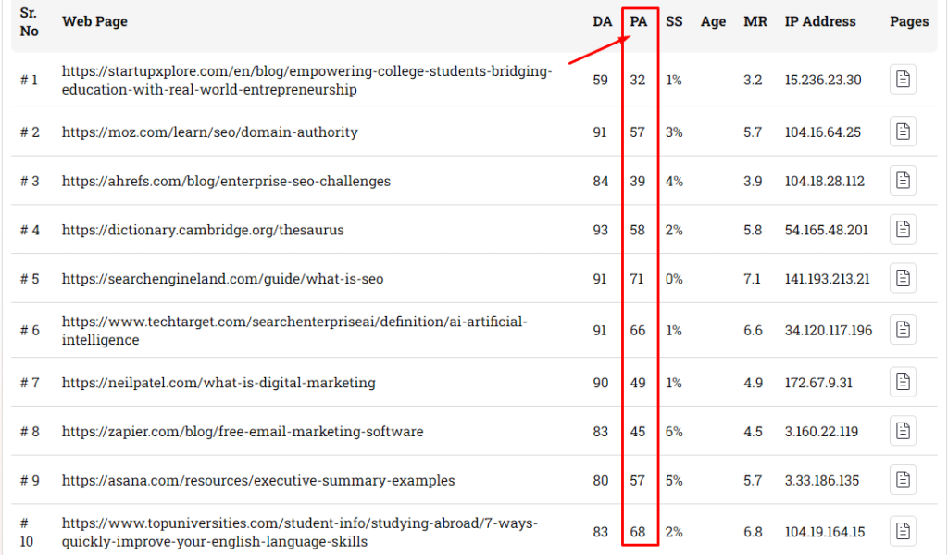The width and height of the screenshot is (948, 555).
Task: Open the moz.com domain-authority link
Action: (209, 132)
